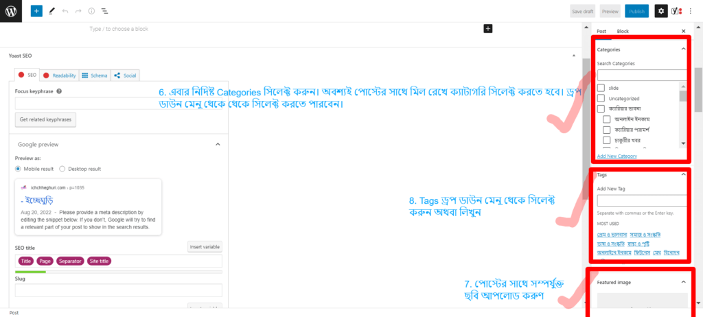Open the document details info icon
703x317 pixels.
[x=91, y=11]
